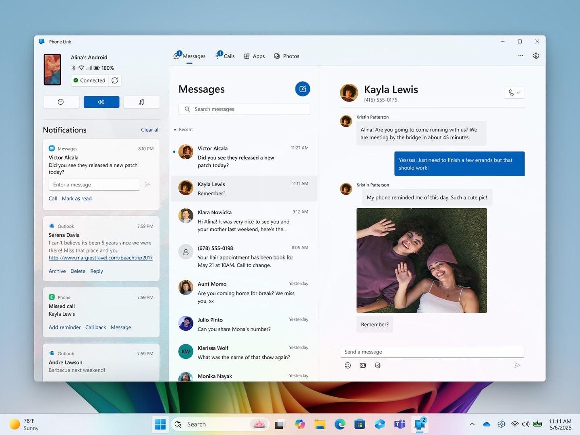Screen dimensions: 580x435
Task: Focus the Send a message box
Action: point(432,352)
